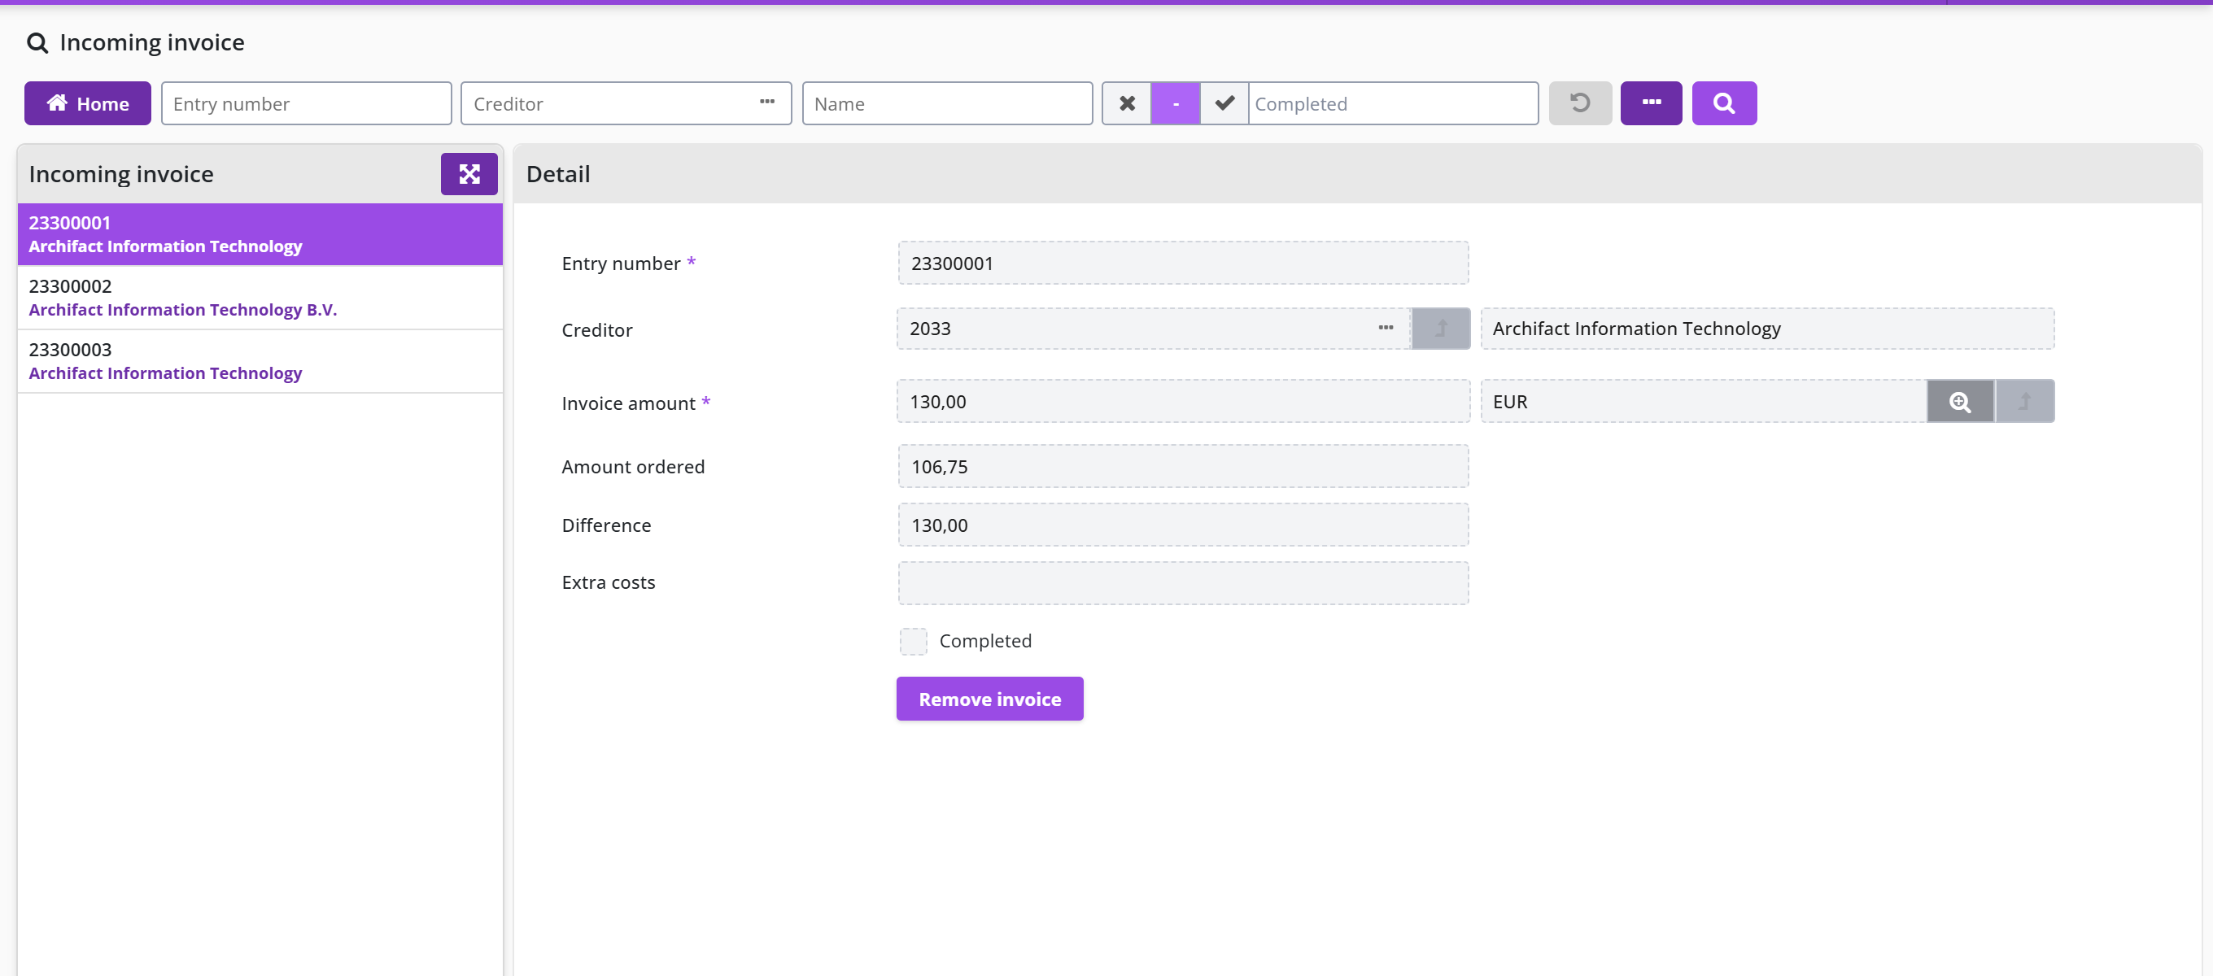Click the Invoice amount field 130,00

coord(1183,401)
